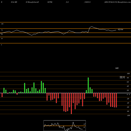Viewport: 131px width, 131px height.
Task: Click the RSI axis label 30
Action: (x=2, y=39)
